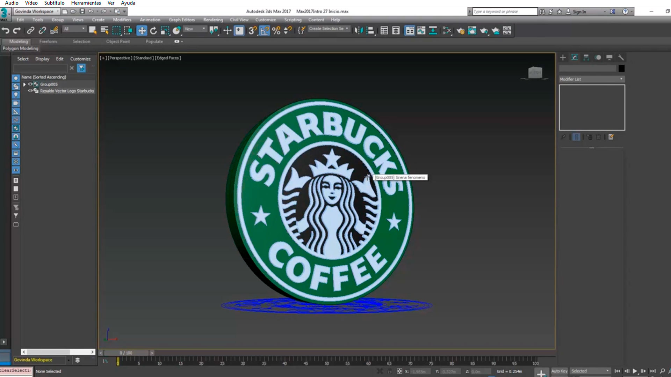Click the Configure Modifier Sets icon

coord(611,137)
